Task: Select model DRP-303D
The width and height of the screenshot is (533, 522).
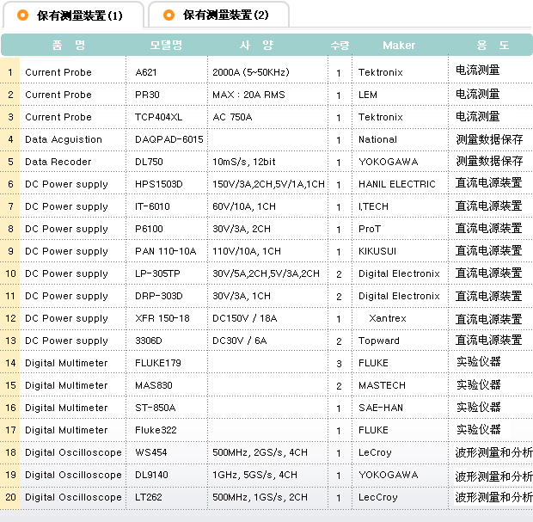Action: coord(159,296)
